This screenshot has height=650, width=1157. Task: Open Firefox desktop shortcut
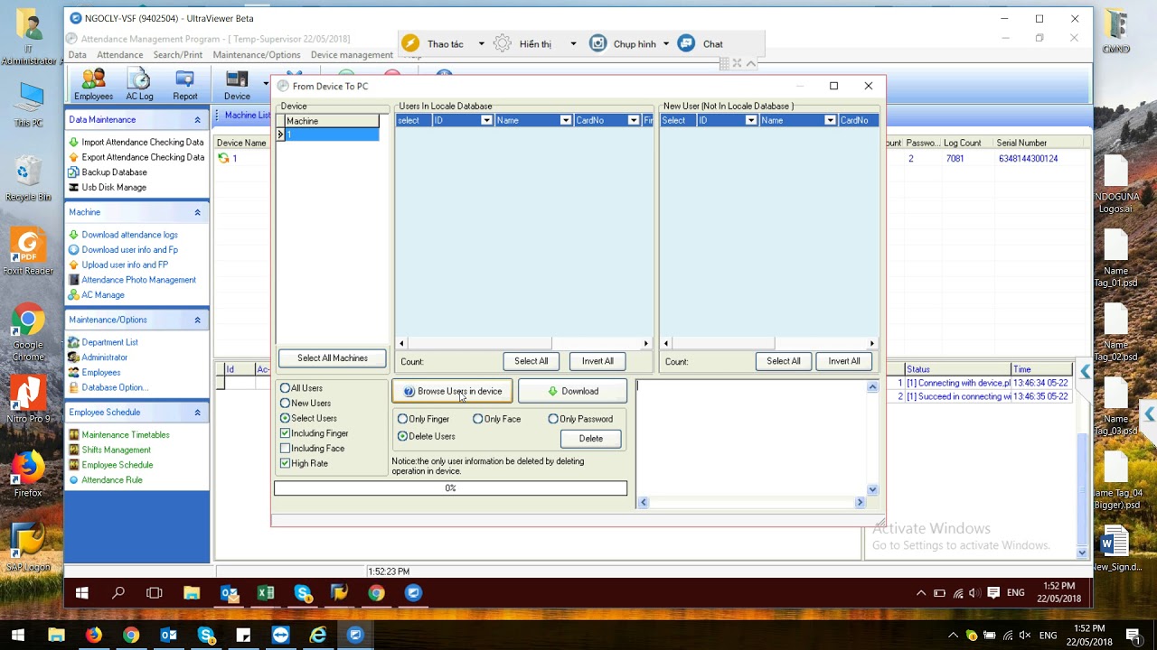(28, 475)
